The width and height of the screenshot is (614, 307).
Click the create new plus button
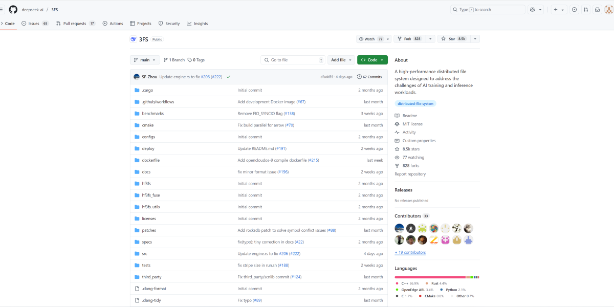point(556,9)
